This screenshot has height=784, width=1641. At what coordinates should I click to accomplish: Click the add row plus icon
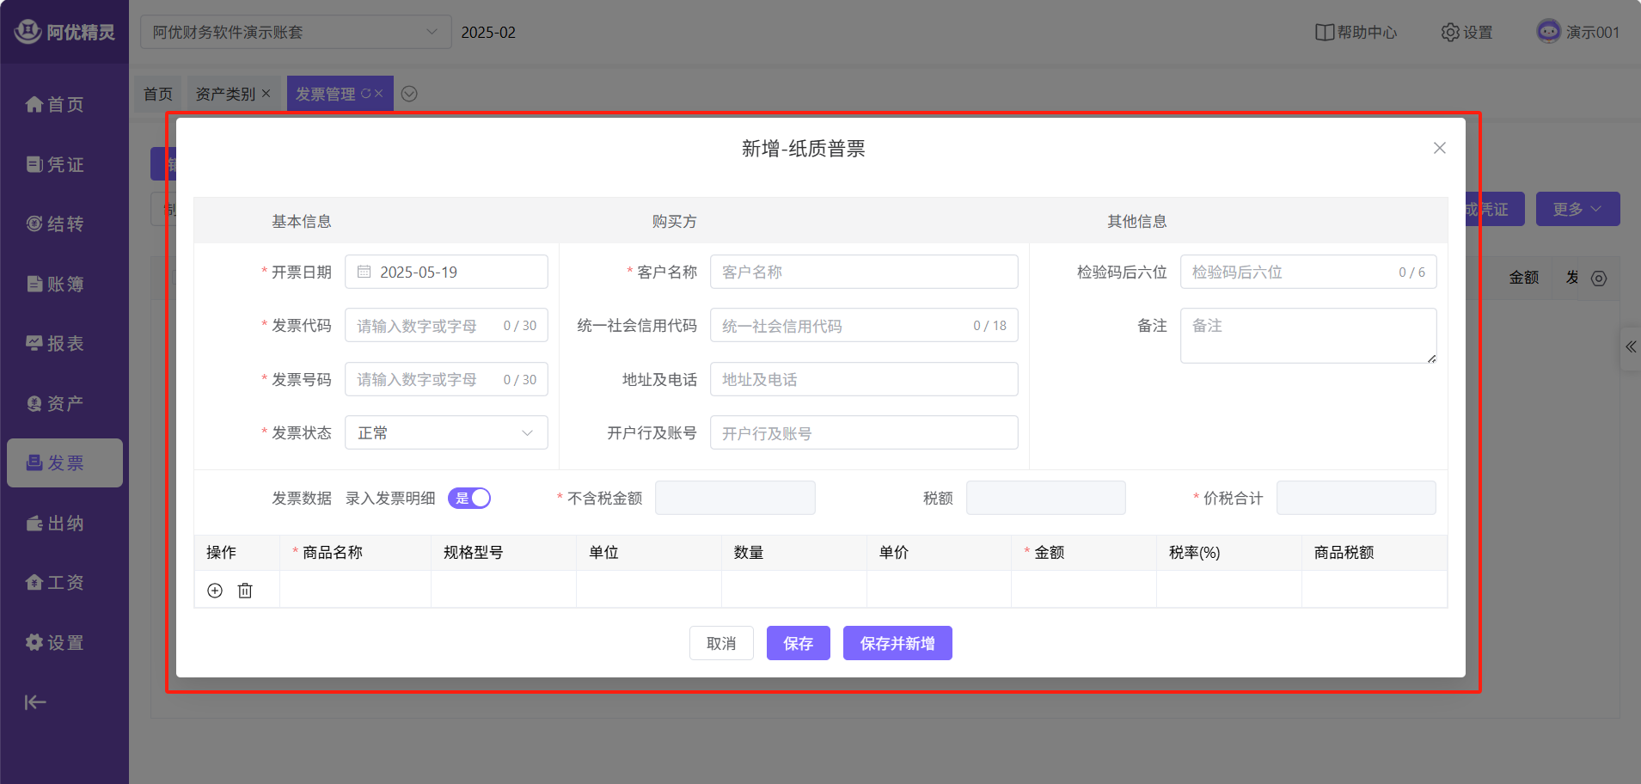coord(215,591)
